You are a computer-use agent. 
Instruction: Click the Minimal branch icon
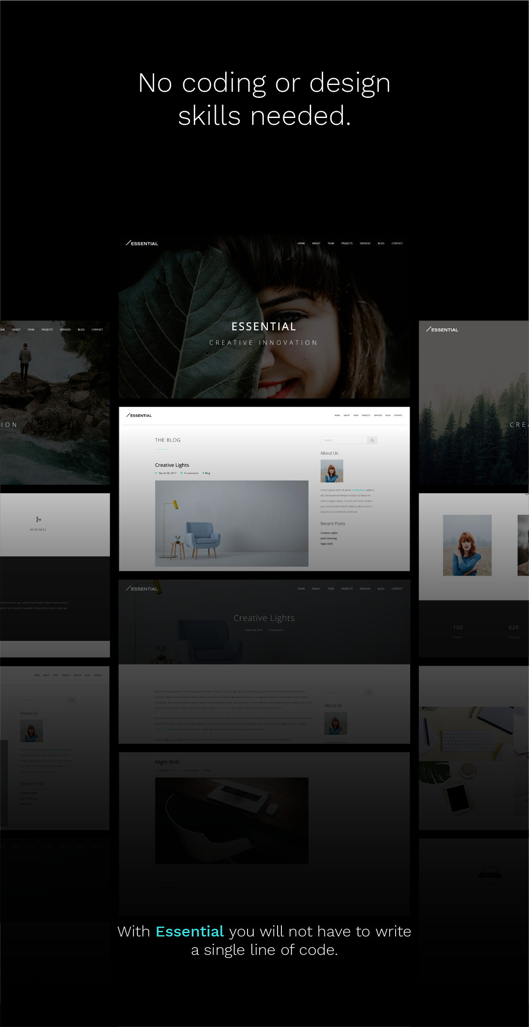point(39,520)
